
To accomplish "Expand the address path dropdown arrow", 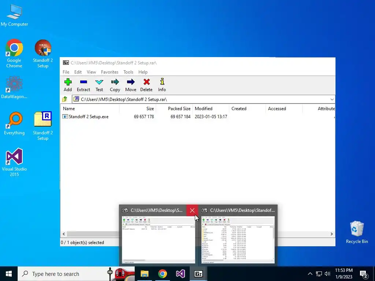I will coord(332,100).
